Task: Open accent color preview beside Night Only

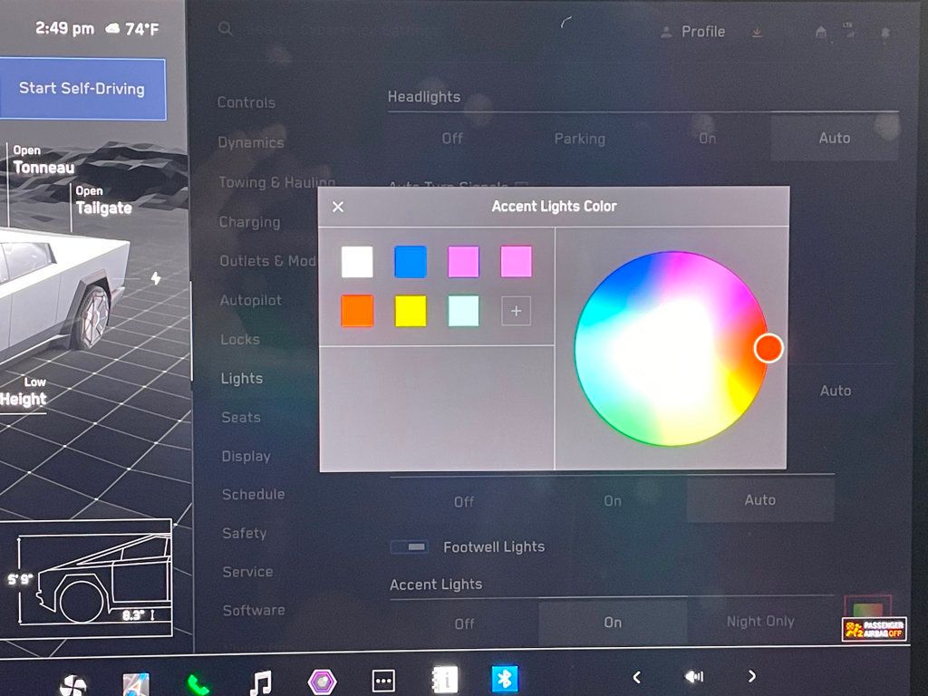Action: [867, 608]
